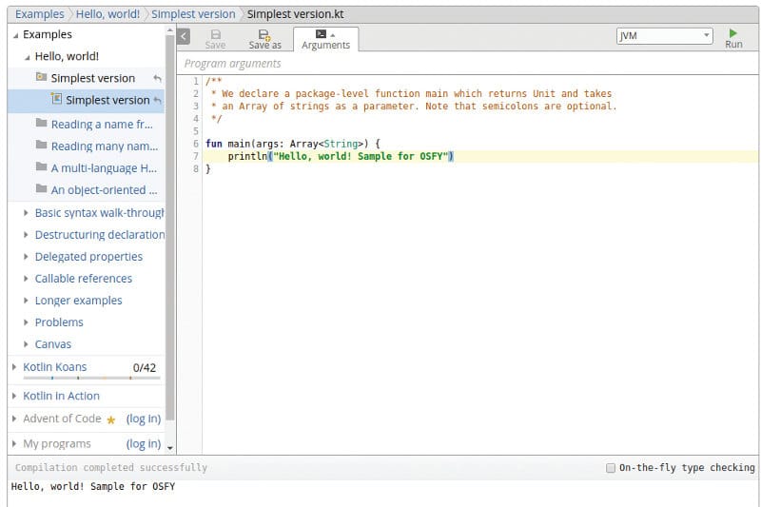Viewport: 761px width, 507px height.
Task: Expand the Kotlin Koans section
Action: (x=14, y=367)
